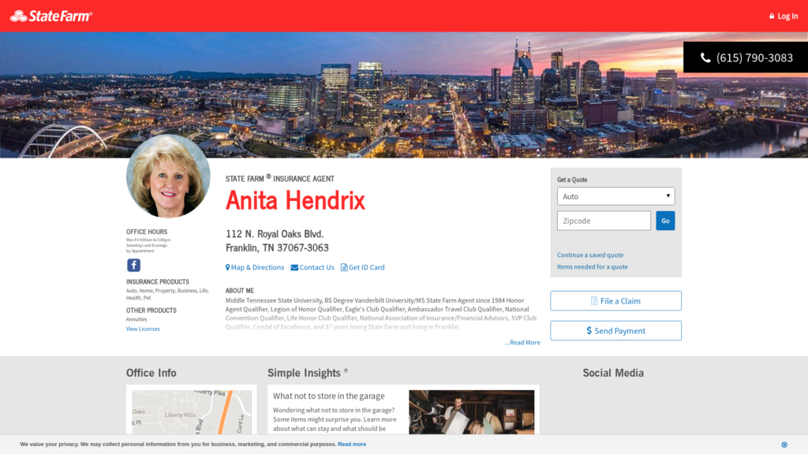Viewport: 808px width, 454px height.
Task: Click the phone icon beside the number
Action: click(705, 58)
